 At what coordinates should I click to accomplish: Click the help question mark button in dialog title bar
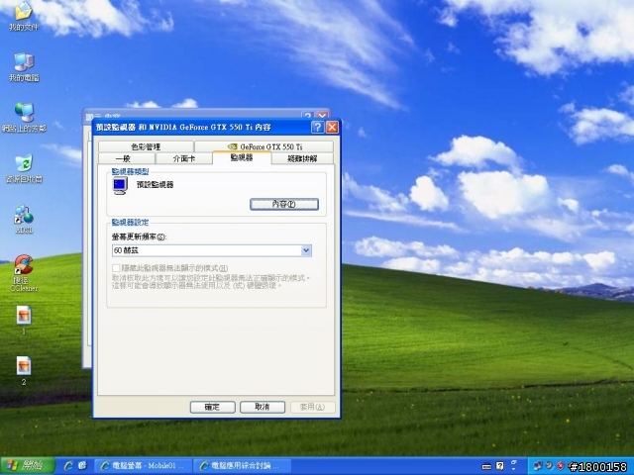click(x=317, y=128)
